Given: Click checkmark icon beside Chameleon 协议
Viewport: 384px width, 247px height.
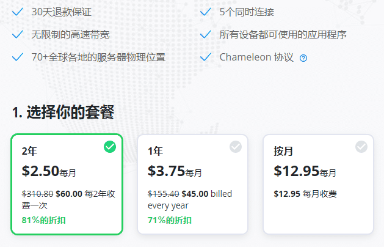Looking at the screenshot, I should tap(205, 57).
